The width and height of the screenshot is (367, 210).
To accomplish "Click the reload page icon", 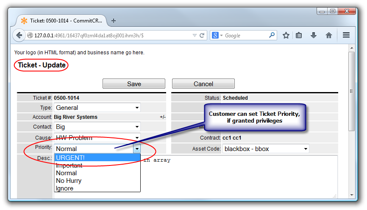I will (202, 36).
